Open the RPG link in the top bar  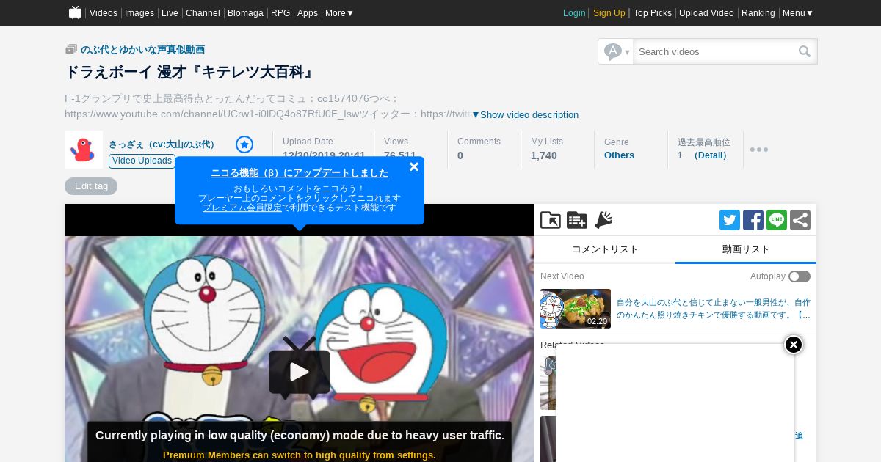[280, 13]
